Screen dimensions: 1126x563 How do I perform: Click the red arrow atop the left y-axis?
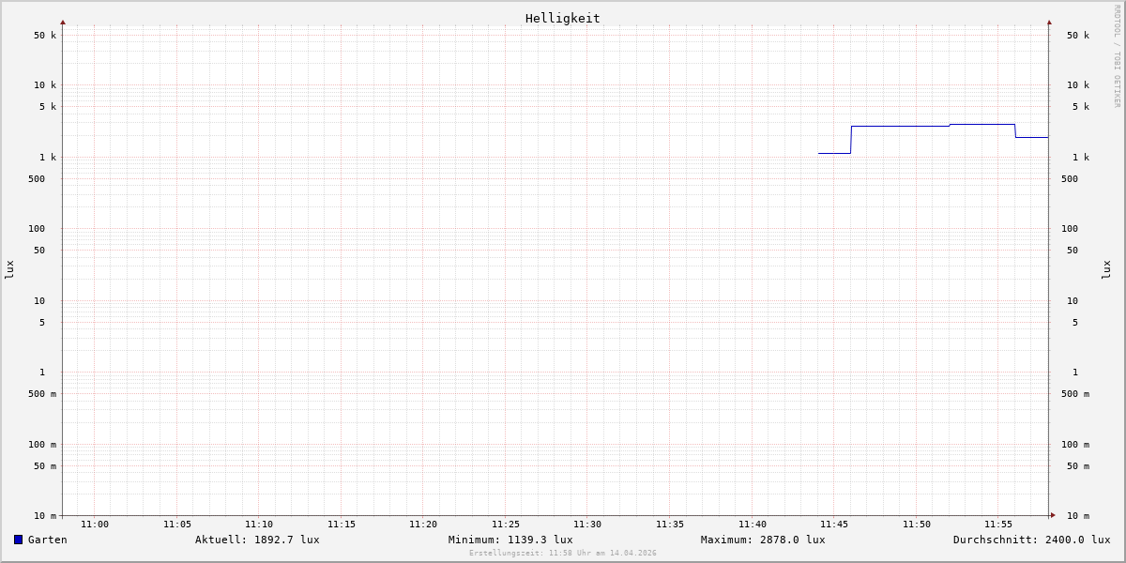click(63, 22)
